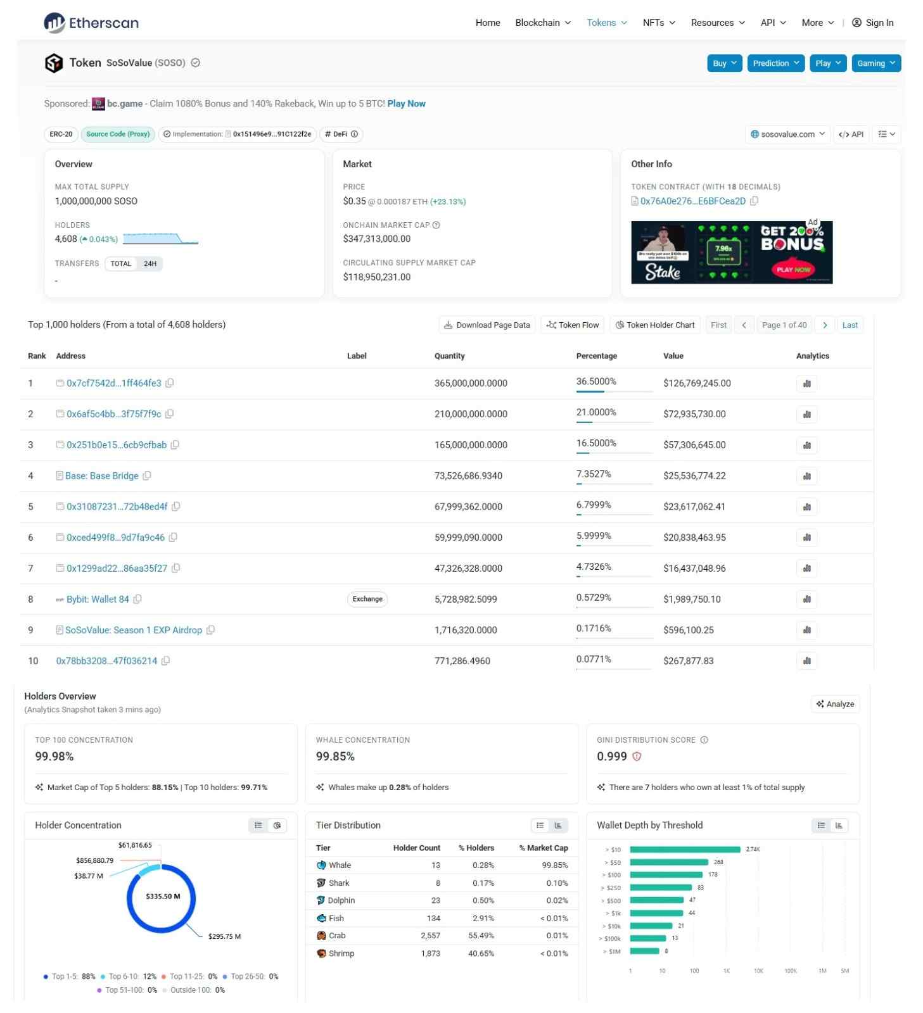Show Wallet Depth as list view
The height and width of the screenshot is (1013, 923).
(x=821, y=825)
